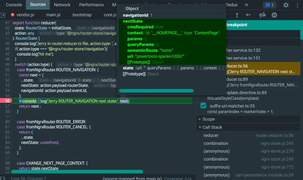Toggle the line 56 breakpoint marker
This screenshot has width=303, height=180.
7,101
